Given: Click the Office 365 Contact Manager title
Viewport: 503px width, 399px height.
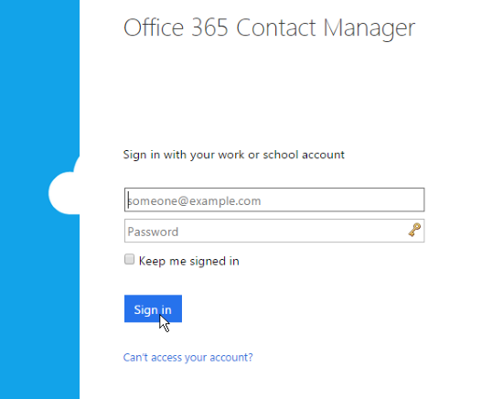Looking at the screenshot, I should [269, 28].
